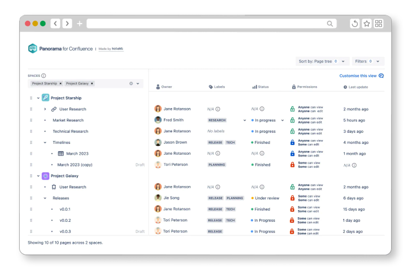411x270 pixels.
Task: Collapse the Project Starship tree
Action: coord(38,98)
